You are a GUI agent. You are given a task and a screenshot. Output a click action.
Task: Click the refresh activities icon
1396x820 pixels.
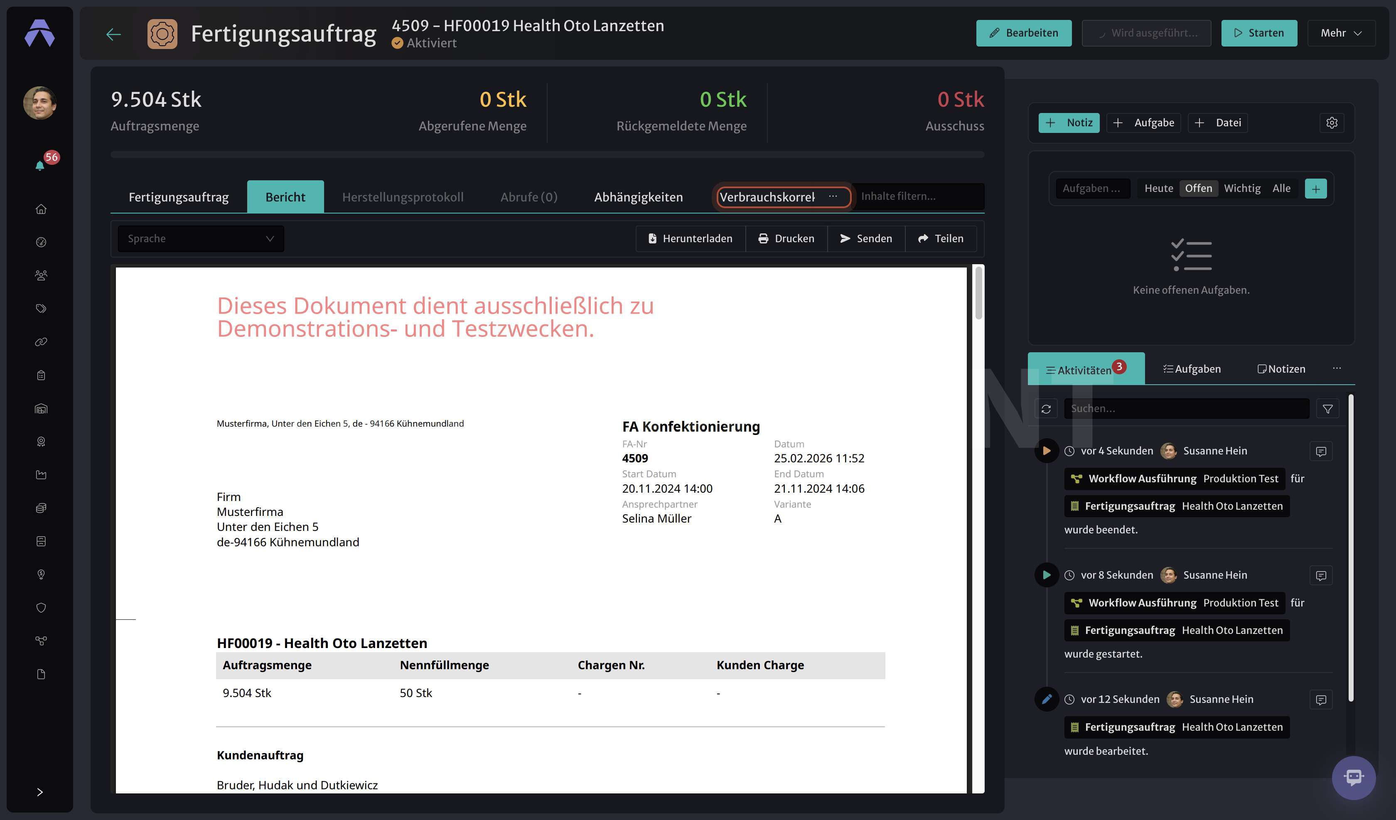(1046, 409)
